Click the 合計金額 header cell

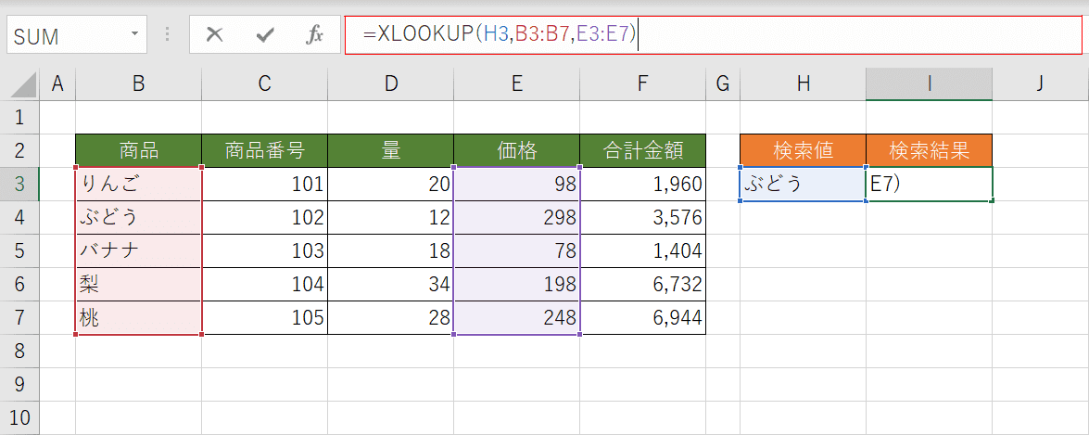click(642, 150)
